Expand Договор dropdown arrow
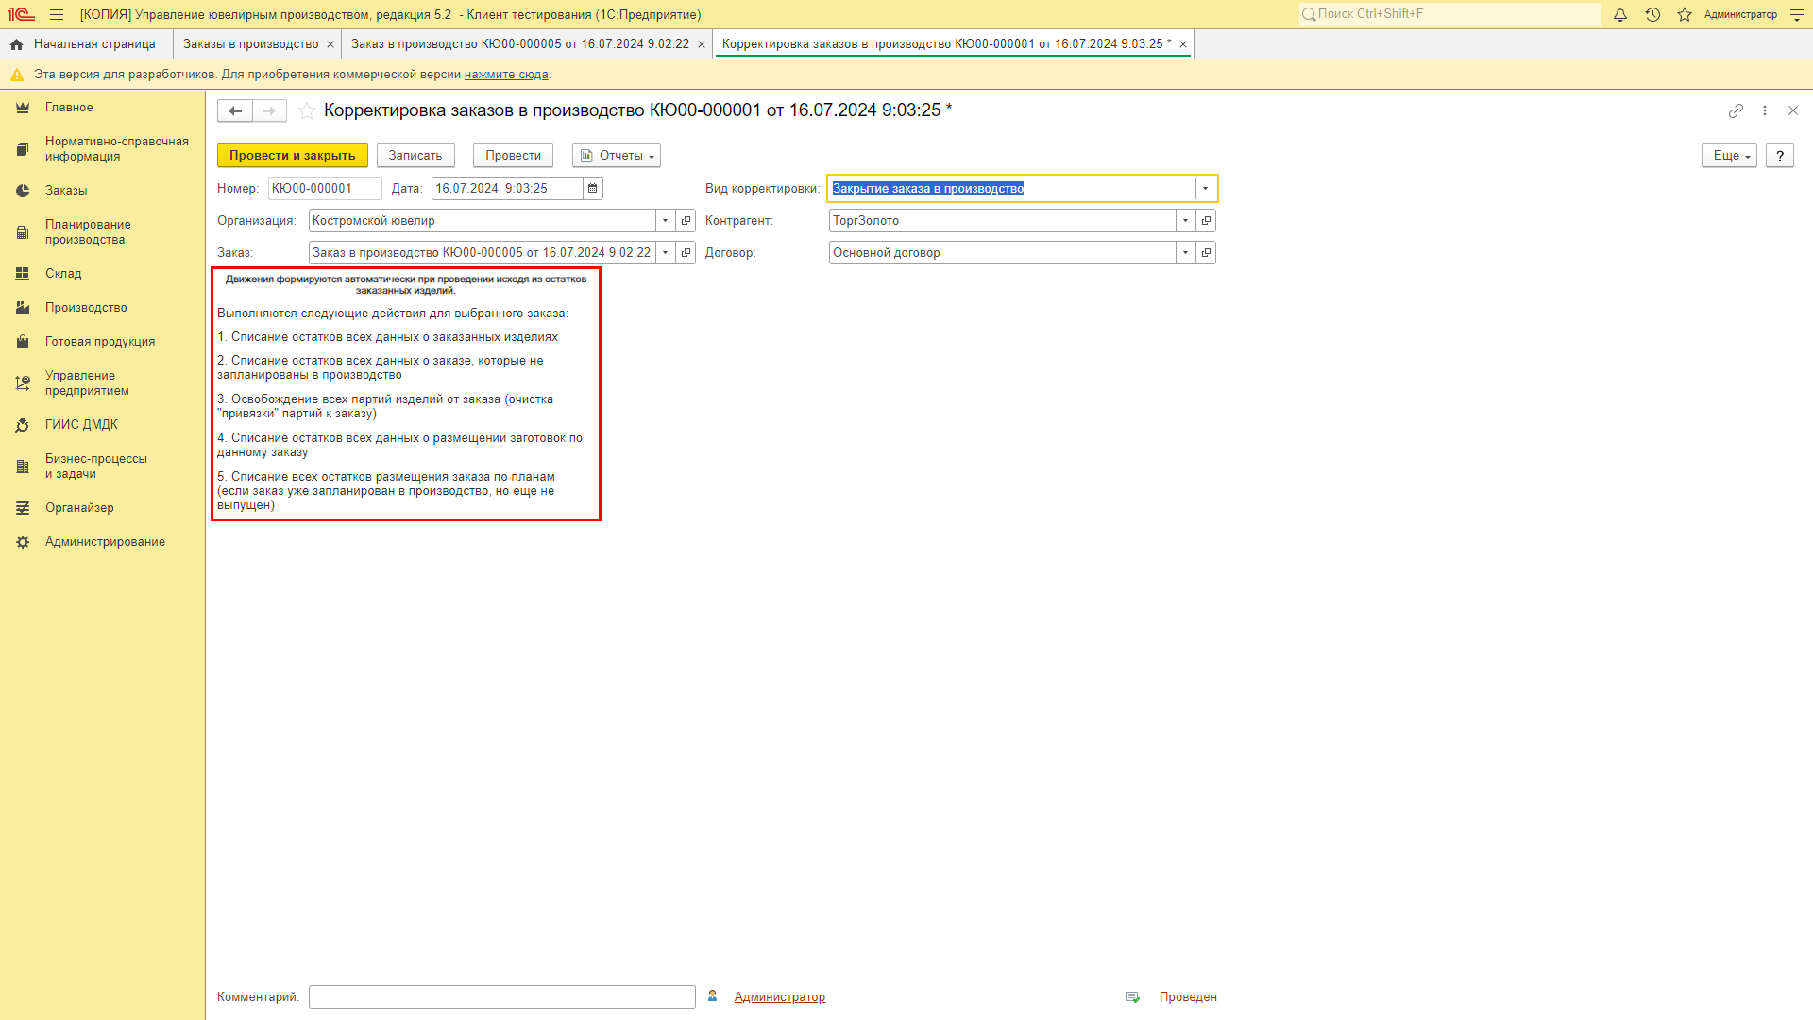The width and height of the screenshot is (1813, 1020). [1185, 253]
